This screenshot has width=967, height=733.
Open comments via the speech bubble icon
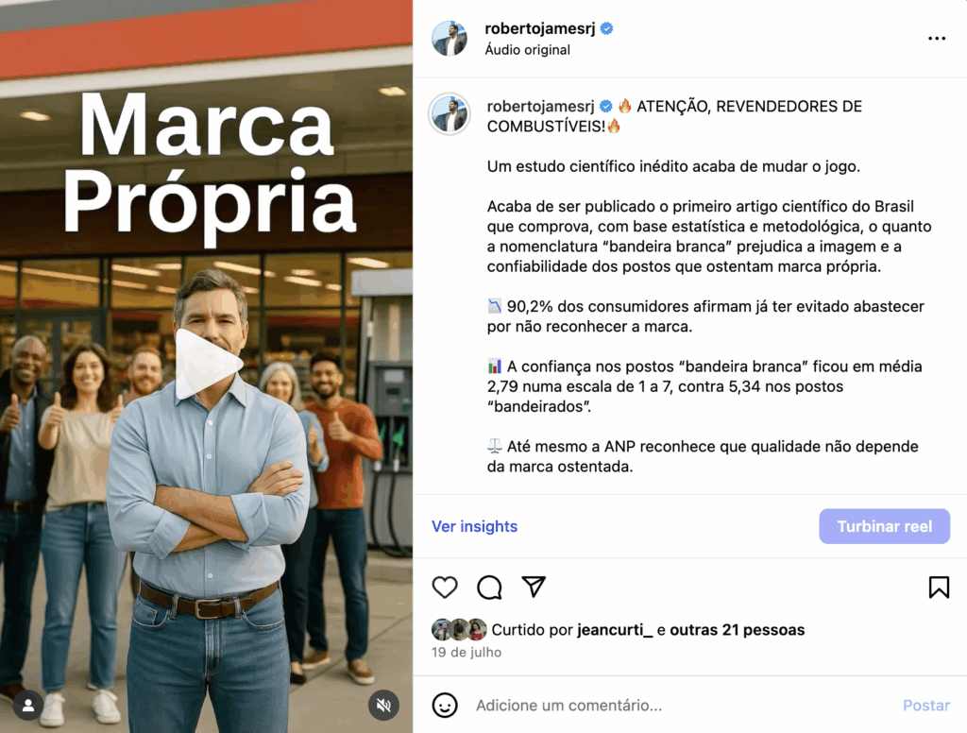(489, 587)
